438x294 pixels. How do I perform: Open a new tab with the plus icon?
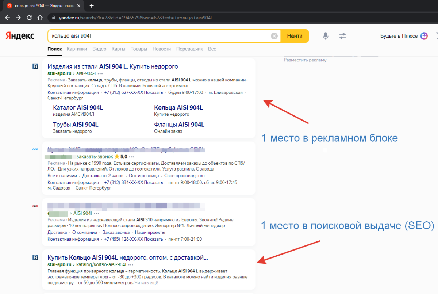(91, 6)
